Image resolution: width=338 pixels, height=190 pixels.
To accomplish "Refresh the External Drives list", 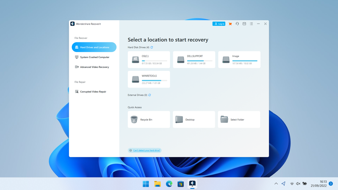I will 150,95.
